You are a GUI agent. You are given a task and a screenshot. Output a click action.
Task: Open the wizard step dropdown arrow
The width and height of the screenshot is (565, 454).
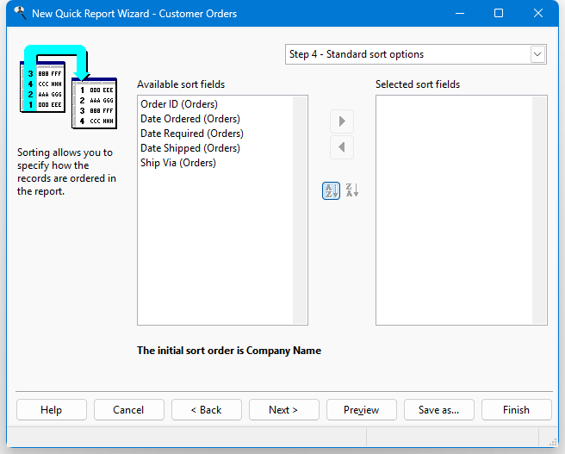(537, 54)
